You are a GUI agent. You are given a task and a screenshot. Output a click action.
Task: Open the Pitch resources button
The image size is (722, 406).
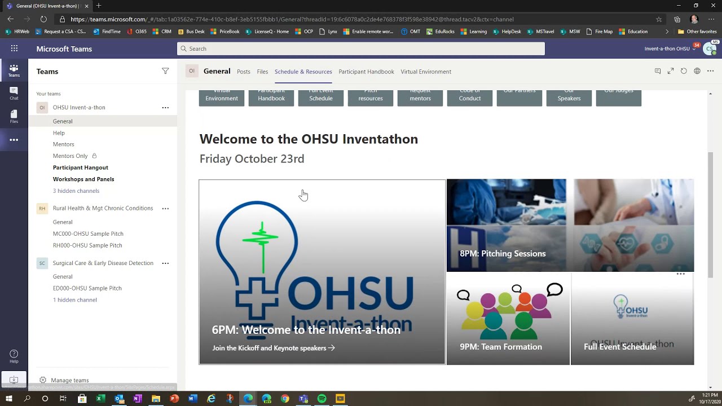coord(371,98)
